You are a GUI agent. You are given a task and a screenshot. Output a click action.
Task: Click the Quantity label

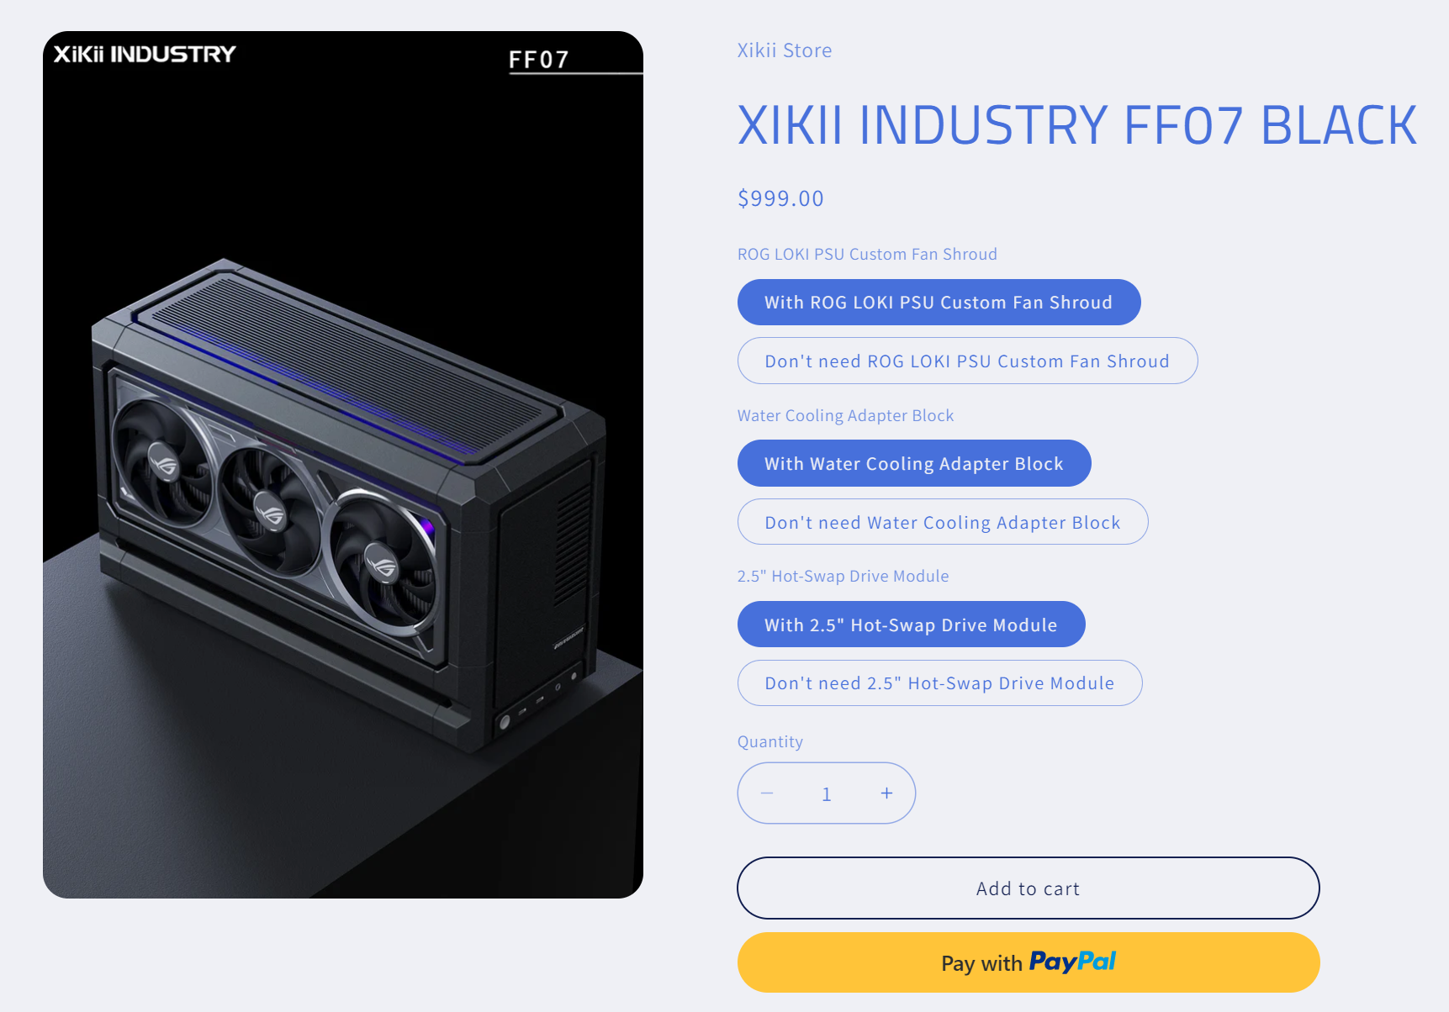click(x=770, y=741)
